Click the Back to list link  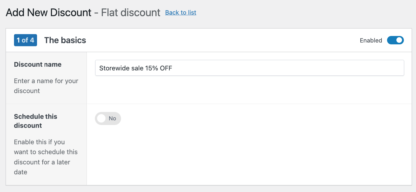[x=180, y=12]
